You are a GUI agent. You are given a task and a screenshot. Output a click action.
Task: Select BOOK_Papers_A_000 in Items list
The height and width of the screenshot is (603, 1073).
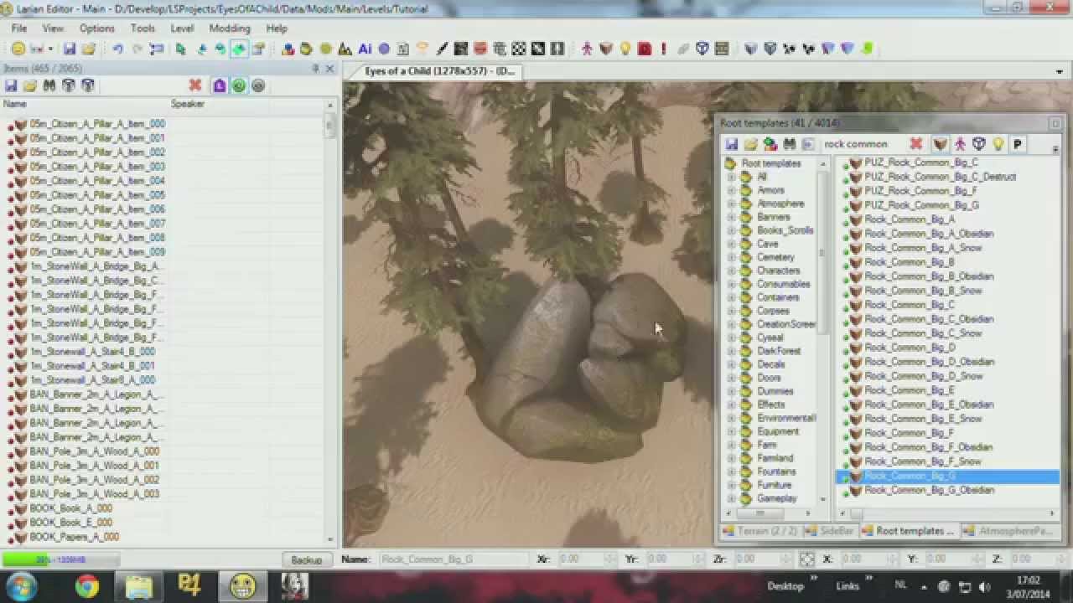tap(74, 537)
